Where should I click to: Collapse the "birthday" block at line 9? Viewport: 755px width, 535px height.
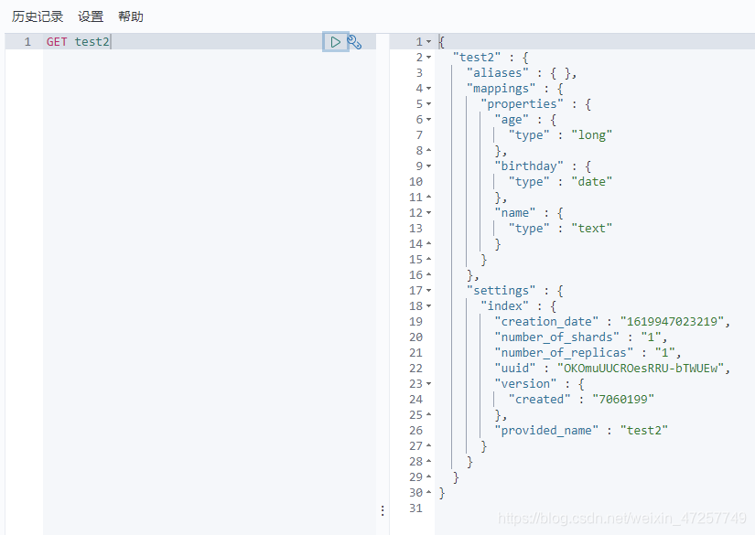pos(428,166)
